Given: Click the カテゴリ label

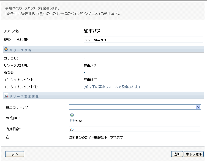Looking at the screenshot, I should (11, 58).
